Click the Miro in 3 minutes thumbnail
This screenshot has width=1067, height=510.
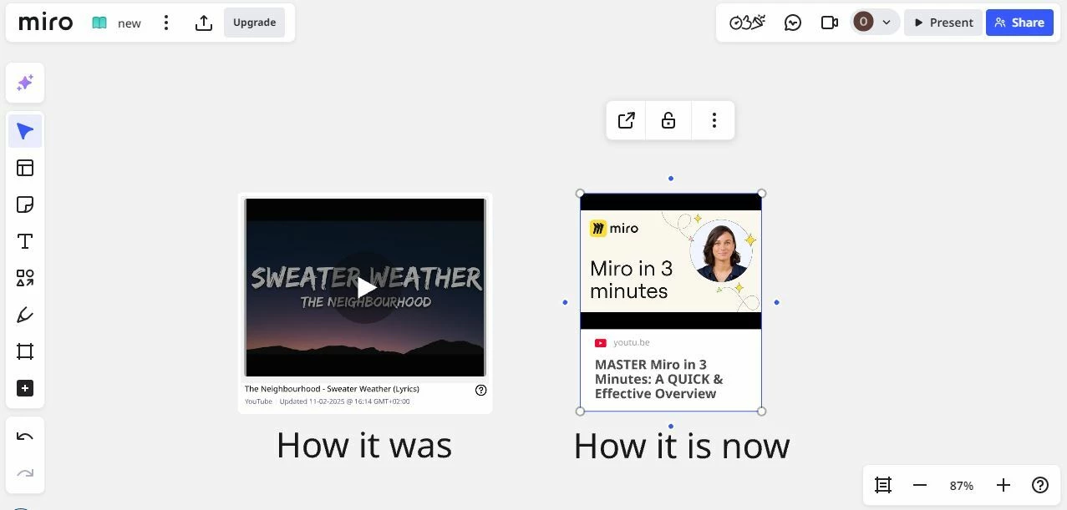671,261
